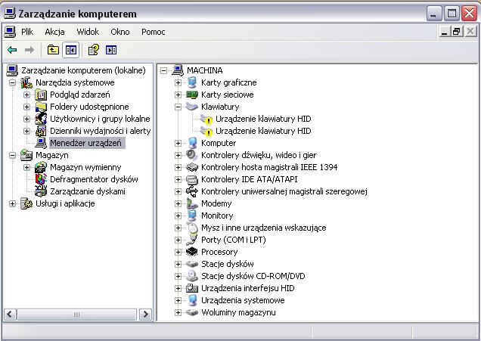Screen dimensions: 481x341
Task: Collapse the Klawiatury node
Action: coord(178,107)
